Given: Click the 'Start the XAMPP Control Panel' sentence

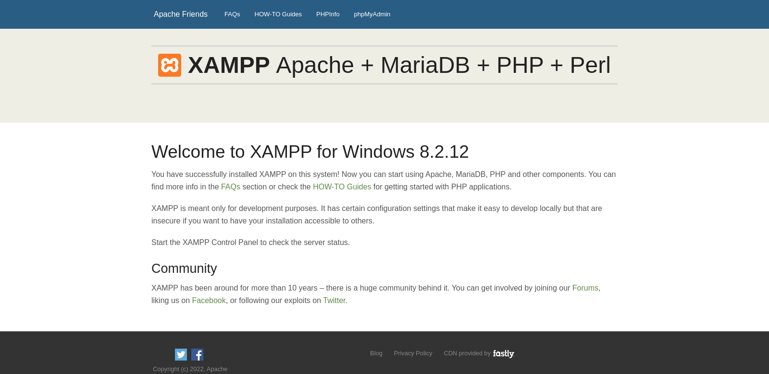Looking at the screenshot, I should coord(250,243).
